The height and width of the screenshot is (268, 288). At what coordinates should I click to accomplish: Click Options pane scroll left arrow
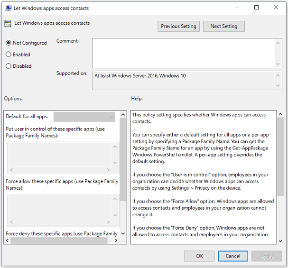coord(7,240)
